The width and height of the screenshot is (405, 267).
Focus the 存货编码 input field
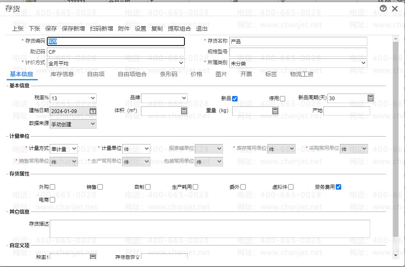(x=116, y=41)
